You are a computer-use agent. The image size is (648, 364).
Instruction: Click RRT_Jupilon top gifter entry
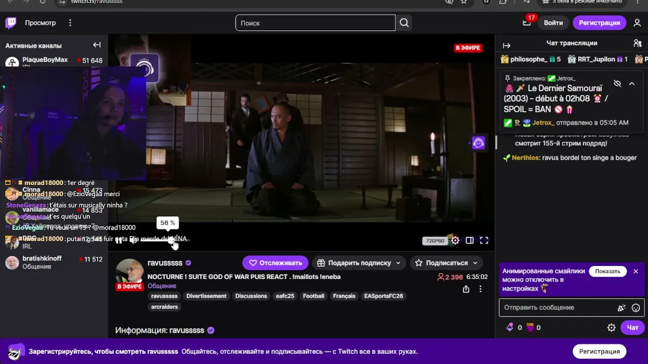click(597, 59)
